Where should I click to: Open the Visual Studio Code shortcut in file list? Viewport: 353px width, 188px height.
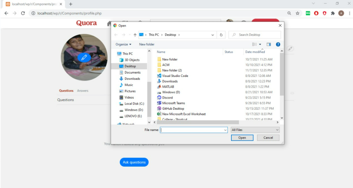(x=173, y=76)
